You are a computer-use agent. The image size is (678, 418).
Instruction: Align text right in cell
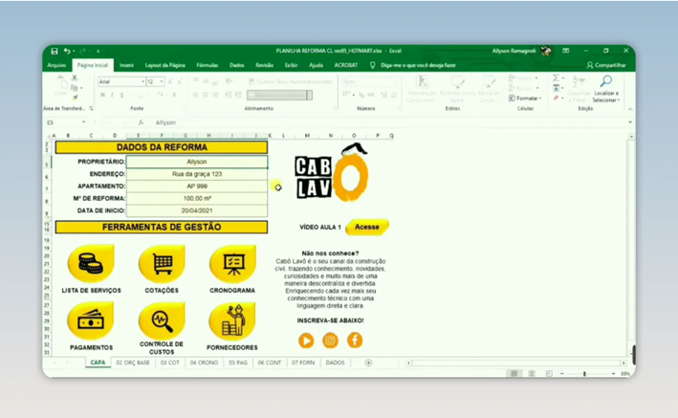(x=215, y=95)
